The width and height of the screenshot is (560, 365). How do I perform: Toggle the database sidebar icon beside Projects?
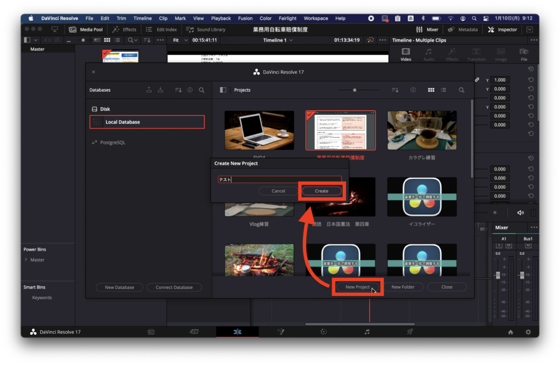point(223,90)
